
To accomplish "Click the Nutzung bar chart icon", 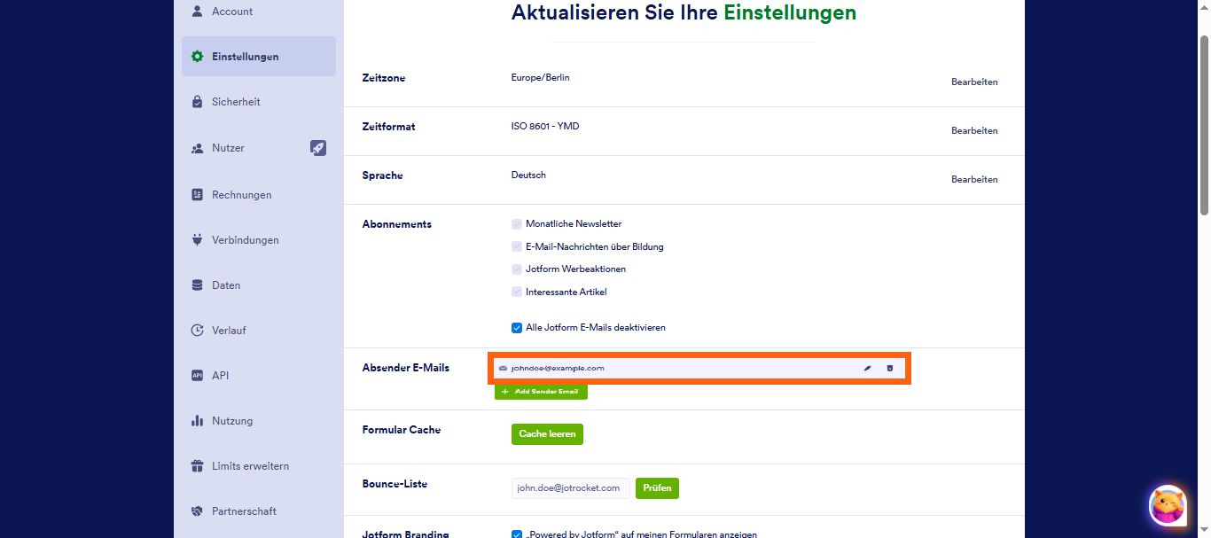I will click(198, 421).
